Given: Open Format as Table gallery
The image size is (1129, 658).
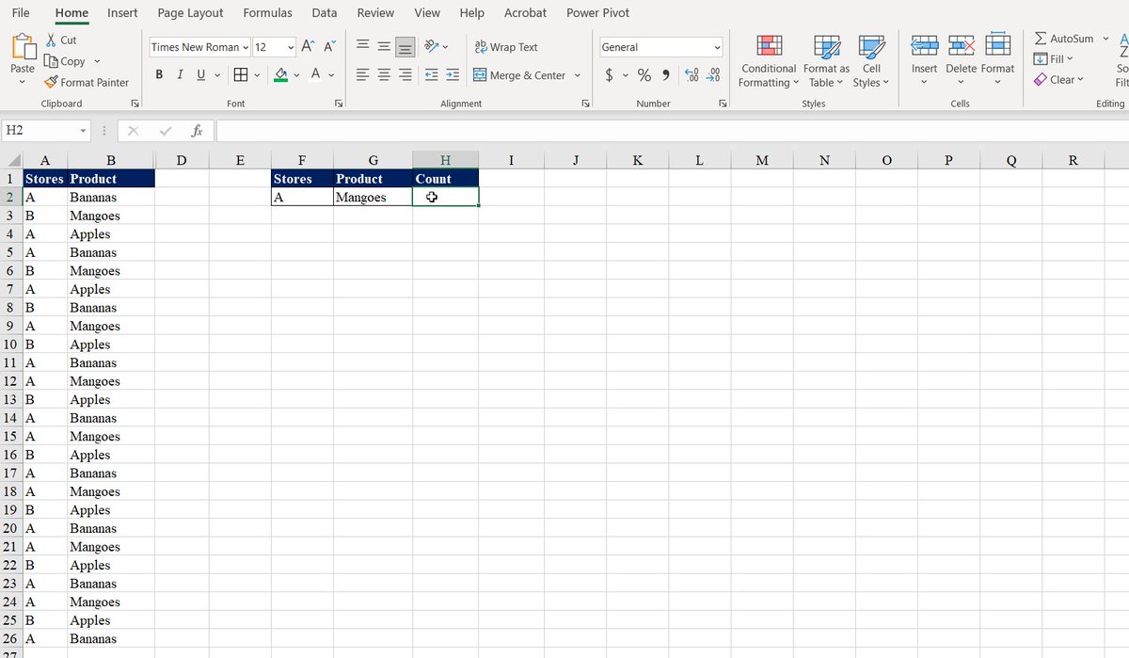Looking at the screenshot, I should click(x=826, y=61).
